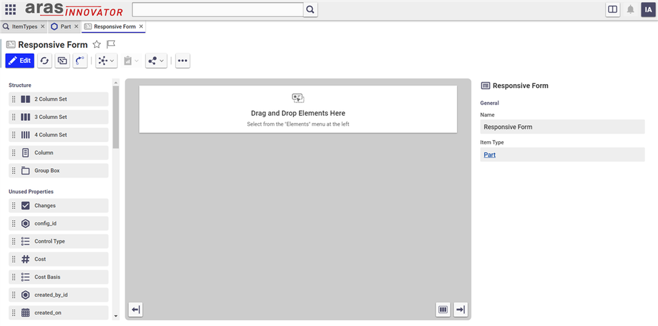The image size is (658, 326).
Task: Click the elements list vertical scrollbar
Action: 116,118
